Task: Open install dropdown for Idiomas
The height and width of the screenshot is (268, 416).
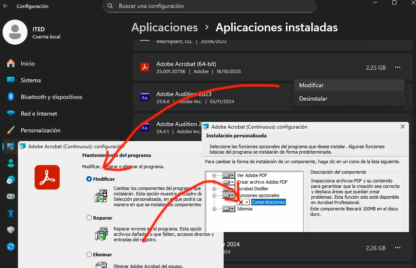Action: click(229, 209)
